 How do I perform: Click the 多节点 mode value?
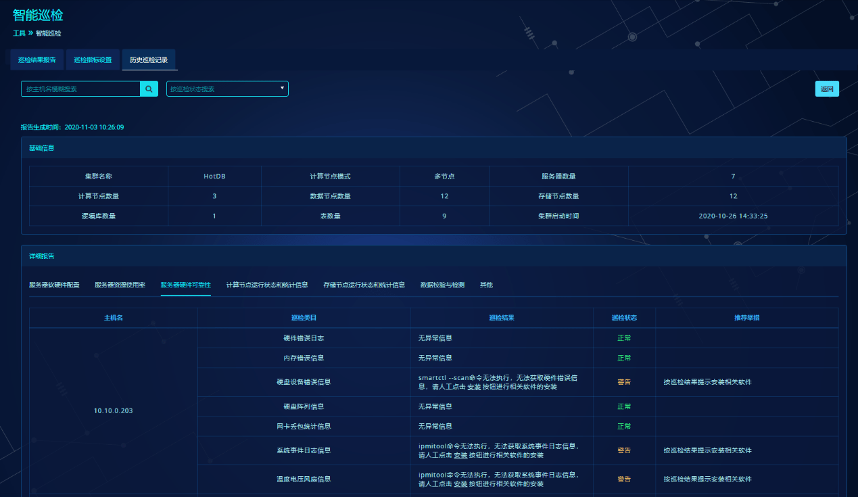coord(444,176)
